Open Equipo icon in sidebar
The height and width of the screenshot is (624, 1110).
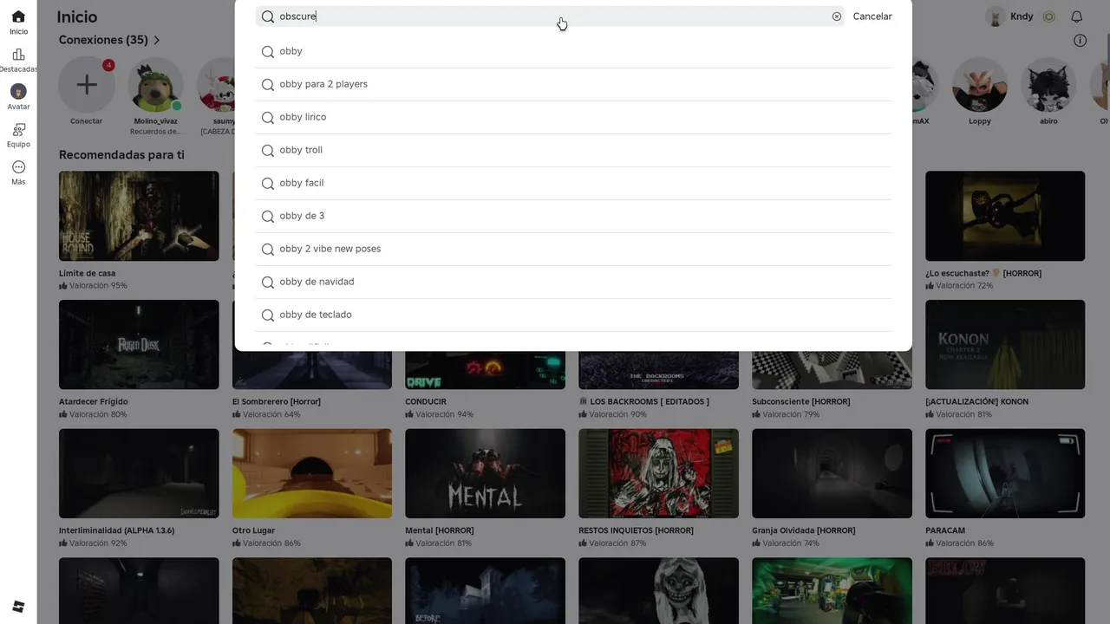(x=18, y=129)
